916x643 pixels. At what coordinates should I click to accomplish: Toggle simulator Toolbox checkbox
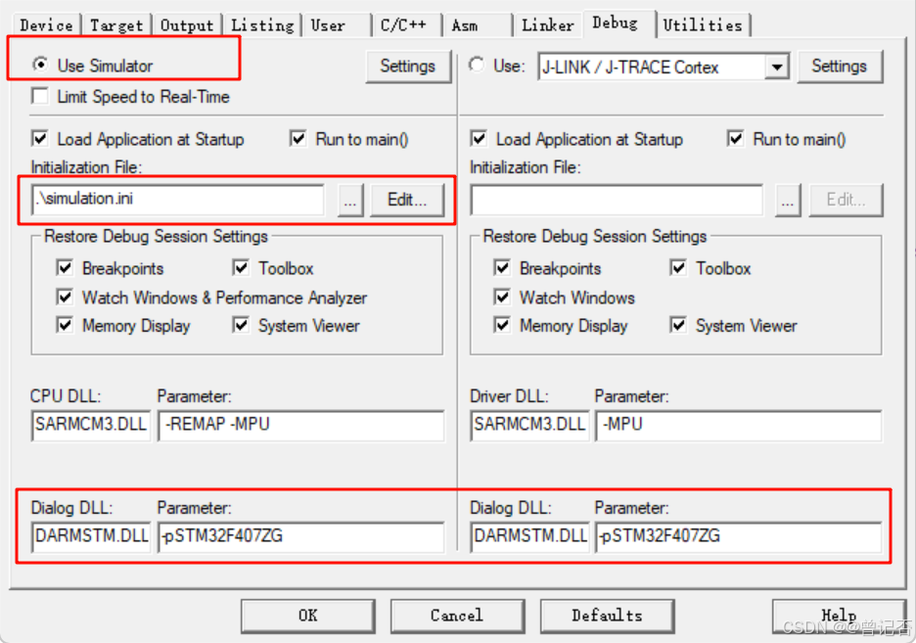pyautogui.click(x=241, y=267)
